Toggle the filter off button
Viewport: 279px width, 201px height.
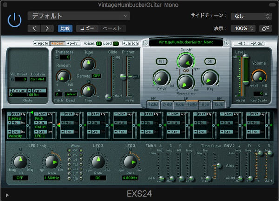coord(210,61)
